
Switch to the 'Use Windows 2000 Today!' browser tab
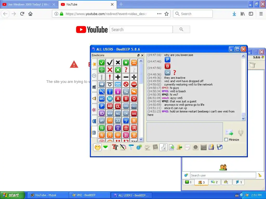29,4
